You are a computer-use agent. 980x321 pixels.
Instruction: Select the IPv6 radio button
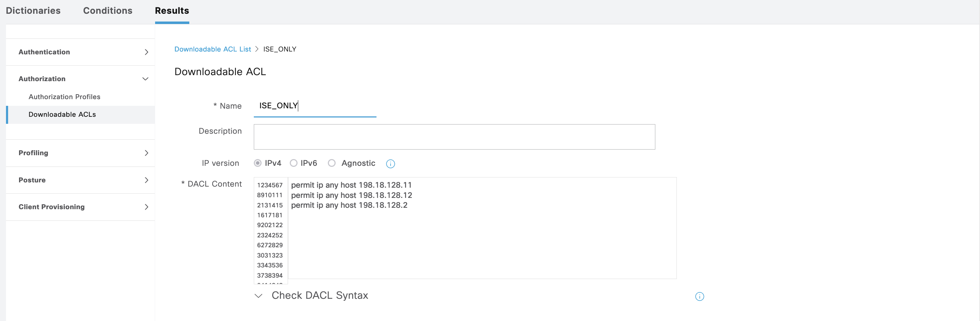point(293,163)
